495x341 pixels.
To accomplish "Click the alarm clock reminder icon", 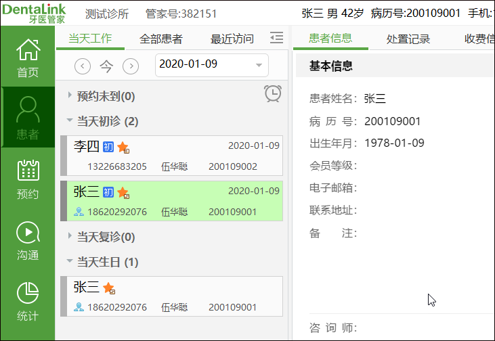I will coord(273,93).
